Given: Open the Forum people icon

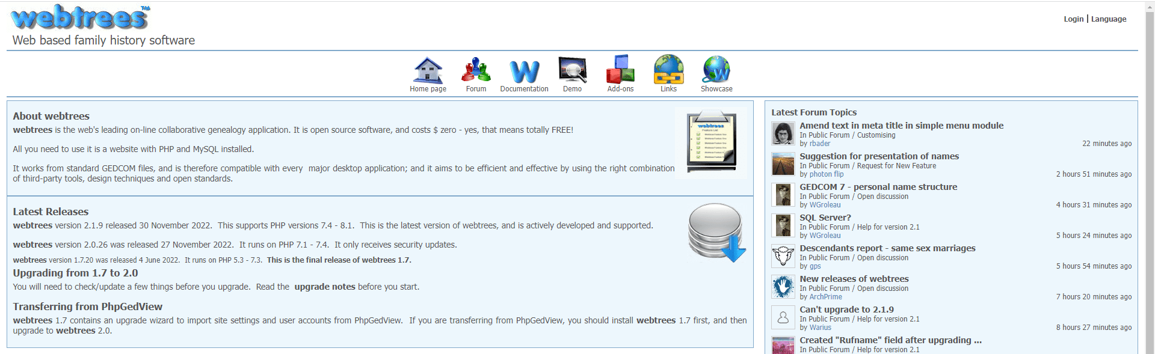Looking at the screenshot, I should click(x=476, y=70).
